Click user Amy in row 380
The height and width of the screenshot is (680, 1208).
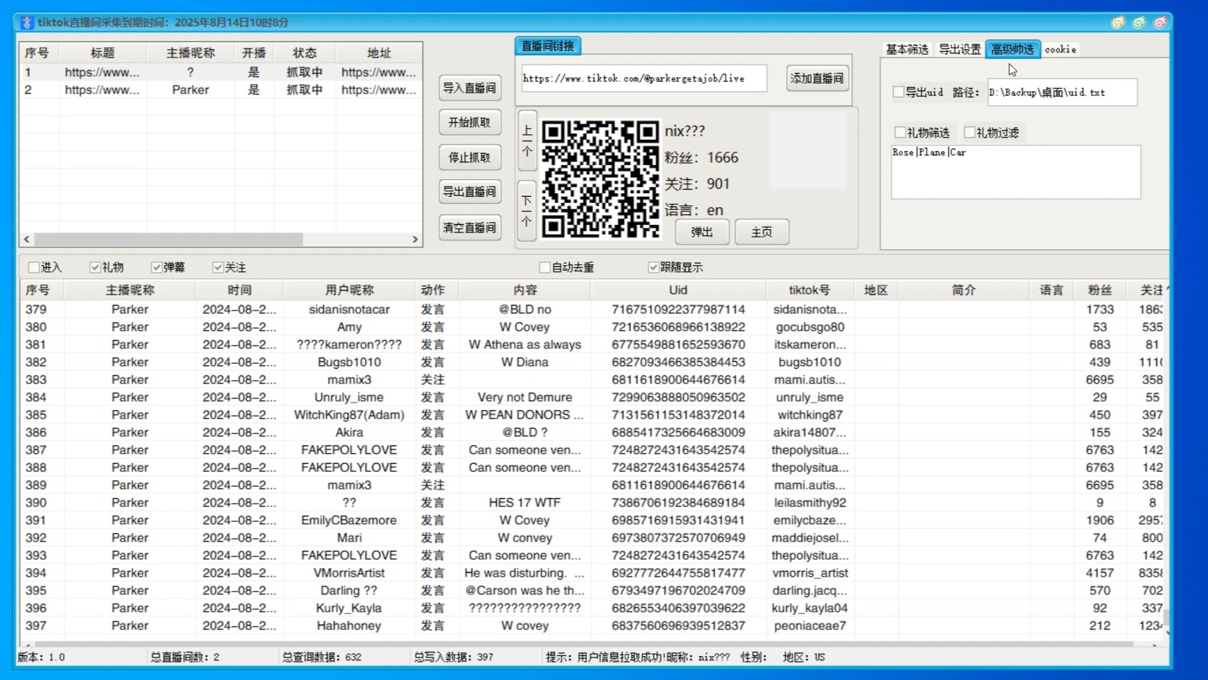(349, 327)
